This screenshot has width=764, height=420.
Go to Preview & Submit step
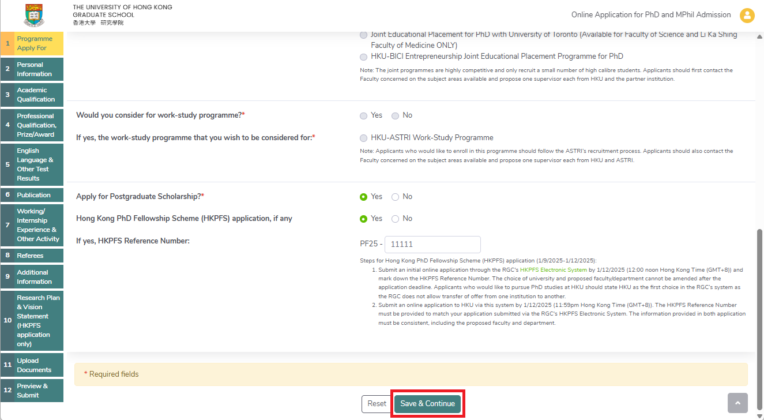tap(32, 391)
